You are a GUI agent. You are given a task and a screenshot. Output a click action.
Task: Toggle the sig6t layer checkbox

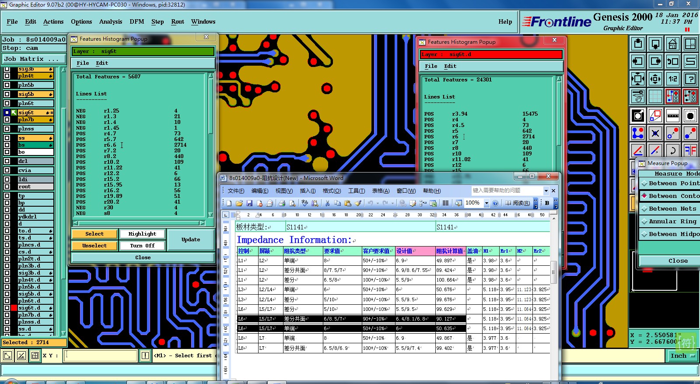7,113
